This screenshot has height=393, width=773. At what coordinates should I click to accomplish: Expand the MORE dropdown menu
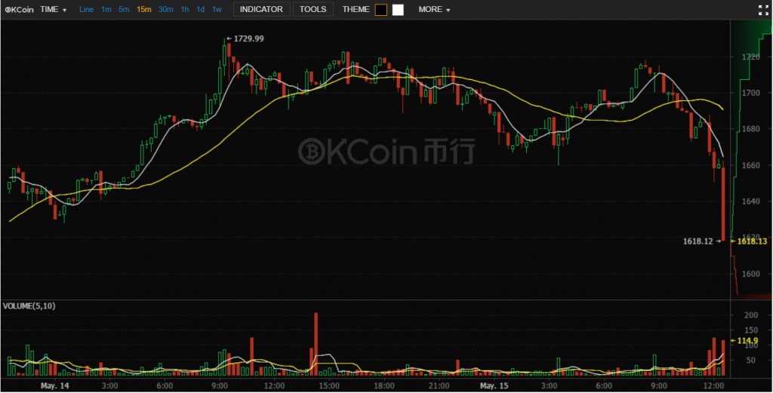(434, 9)
